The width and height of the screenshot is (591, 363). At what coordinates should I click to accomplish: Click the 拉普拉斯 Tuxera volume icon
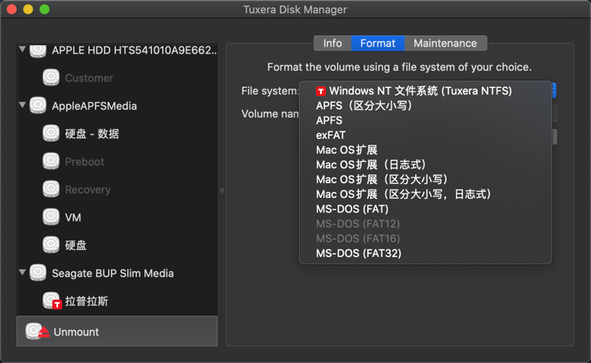point(52,301)
